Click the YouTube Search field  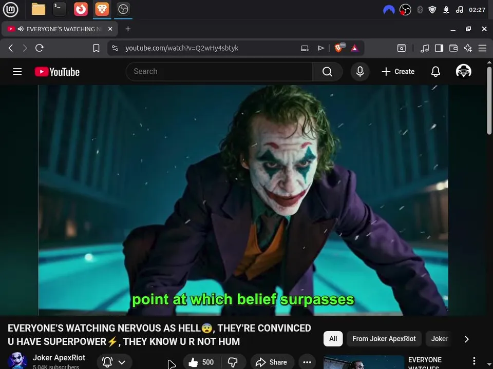[x=219, y=72]
